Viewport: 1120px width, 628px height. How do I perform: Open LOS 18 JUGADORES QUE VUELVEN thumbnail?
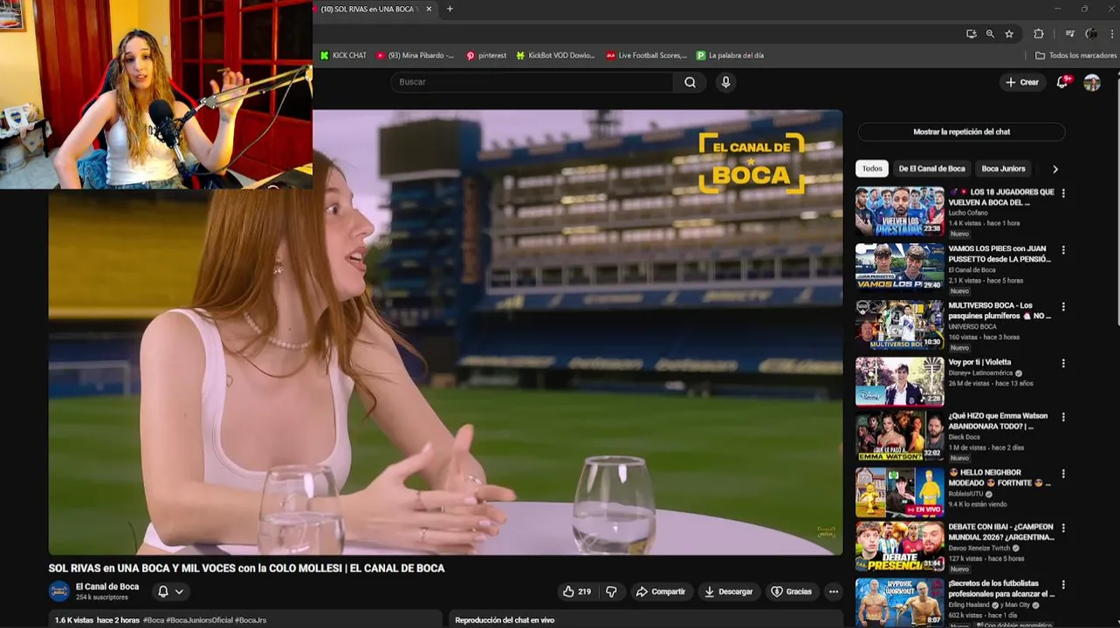click(x=899, y=210)
